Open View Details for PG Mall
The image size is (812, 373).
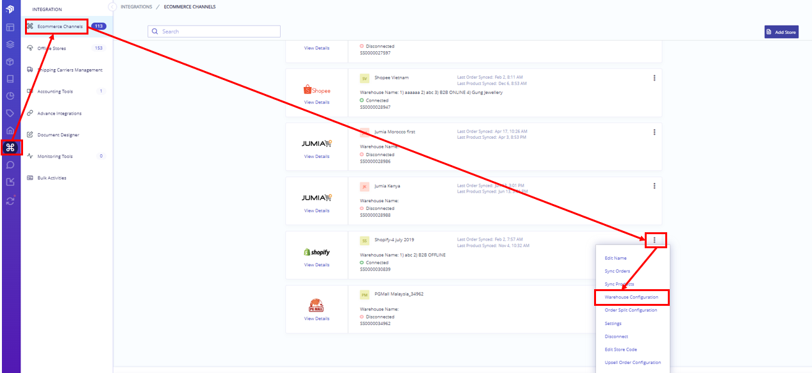coord(317,319)
